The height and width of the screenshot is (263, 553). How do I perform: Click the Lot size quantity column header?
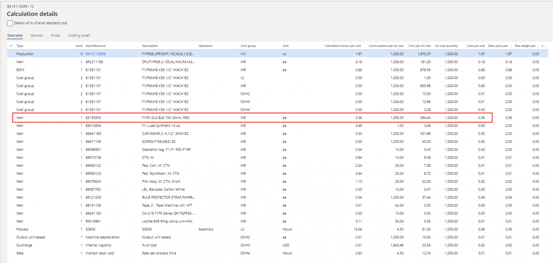(x=446, y=46)
